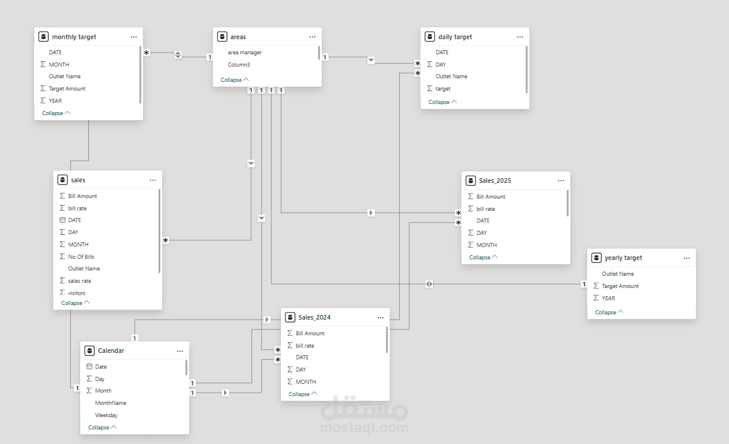Screen dimensions: 729x444
Task: Select MonthName field in Calendar table
Action: click(111, 403)
